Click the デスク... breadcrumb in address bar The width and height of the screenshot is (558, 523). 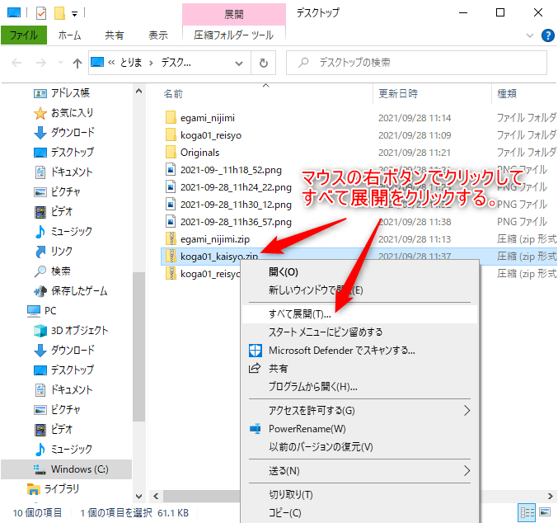[x=176, y=63]
